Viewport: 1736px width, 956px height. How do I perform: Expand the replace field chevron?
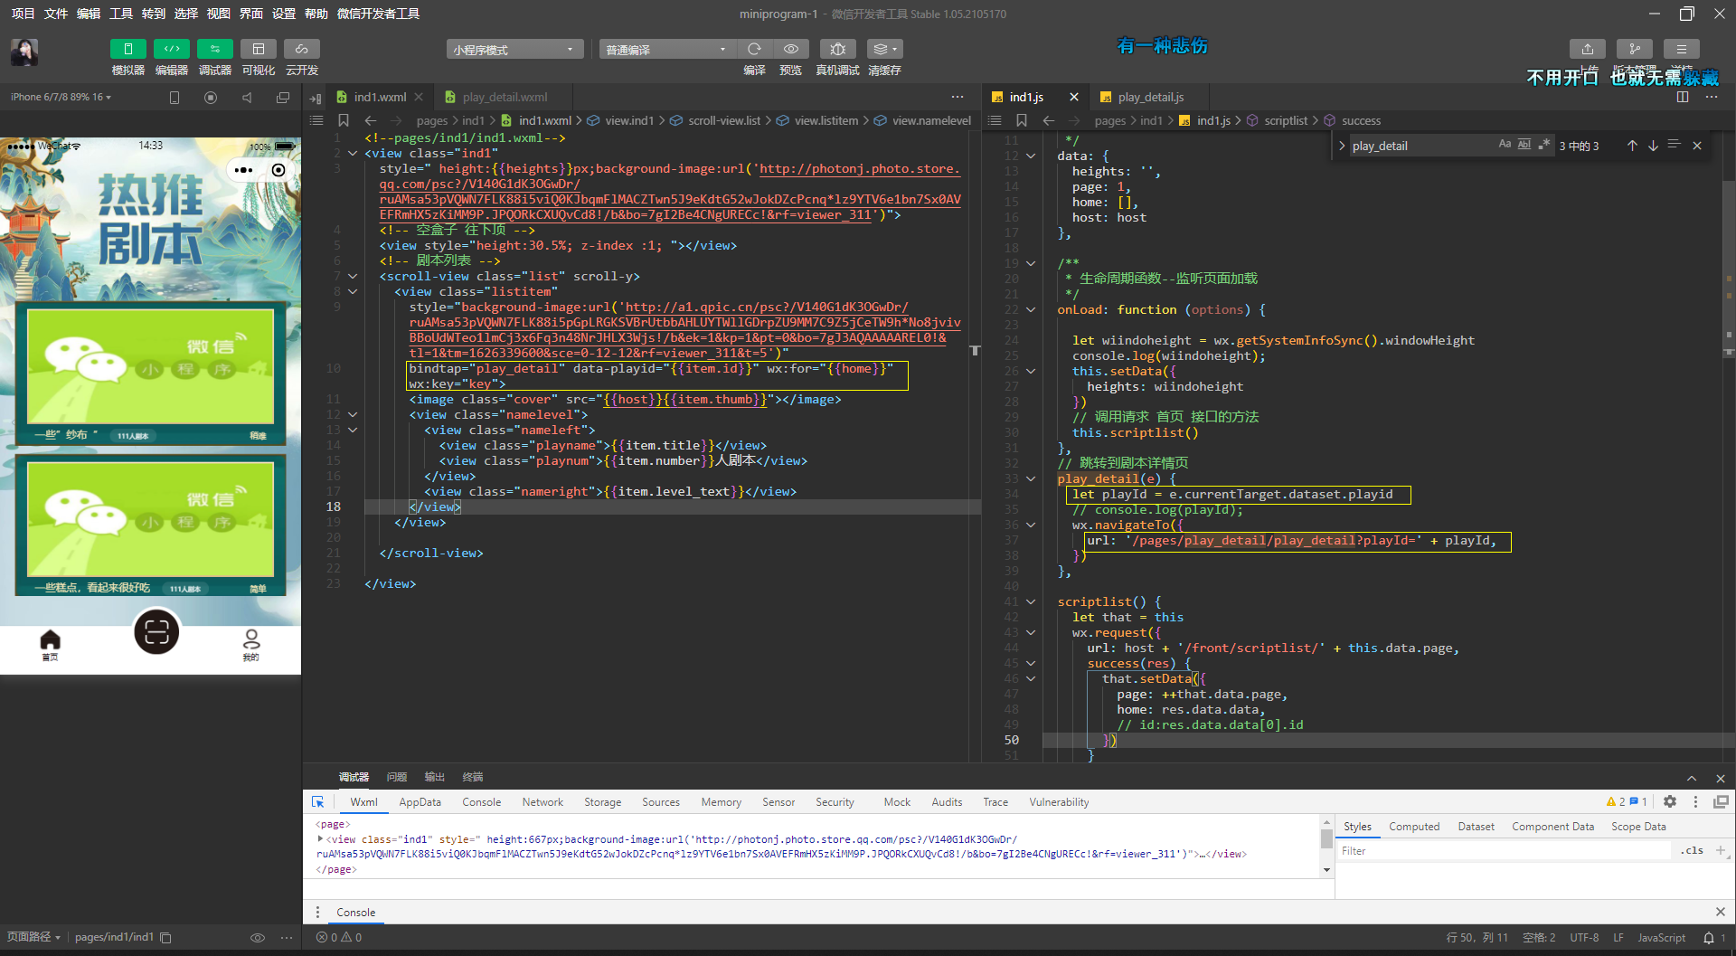tap(1341, 146)
